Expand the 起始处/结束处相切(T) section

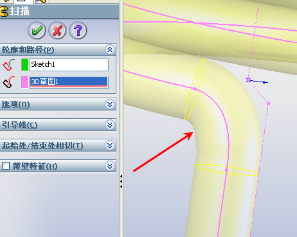(x=110, y=145)
